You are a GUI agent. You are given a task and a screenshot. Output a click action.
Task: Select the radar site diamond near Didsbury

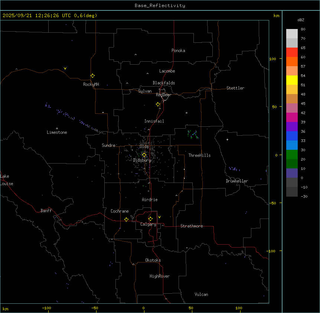click(144, 155)
